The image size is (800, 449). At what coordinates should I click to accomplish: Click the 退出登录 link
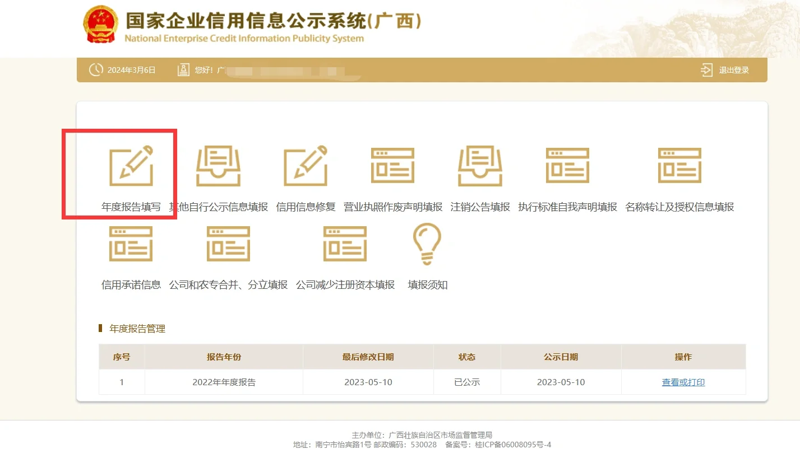(x=734, y=70)
